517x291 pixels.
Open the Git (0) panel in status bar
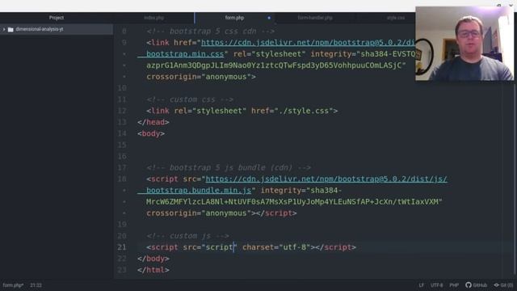pyautogui.click(x=503, y=285)
